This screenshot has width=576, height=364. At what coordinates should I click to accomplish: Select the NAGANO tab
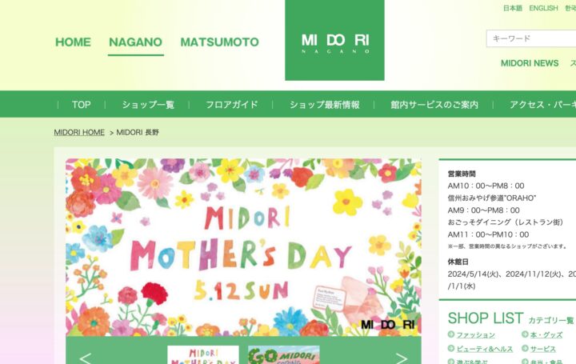135,42
